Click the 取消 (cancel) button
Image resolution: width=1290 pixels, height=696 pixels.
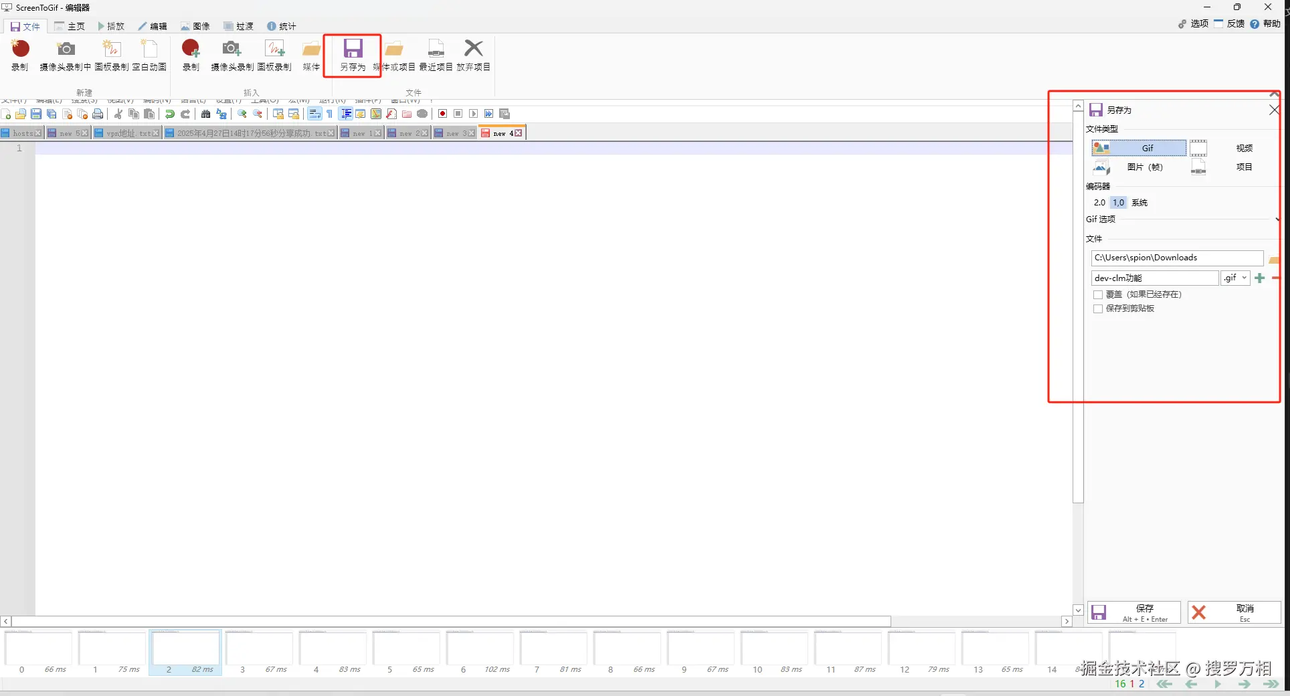click(1234, 612)
